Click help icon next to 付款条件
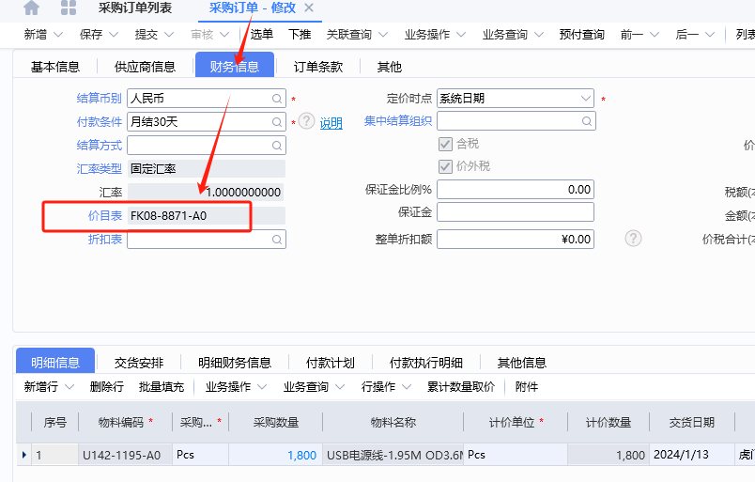Viewport: 755px width, 482px height. [306, 121]
